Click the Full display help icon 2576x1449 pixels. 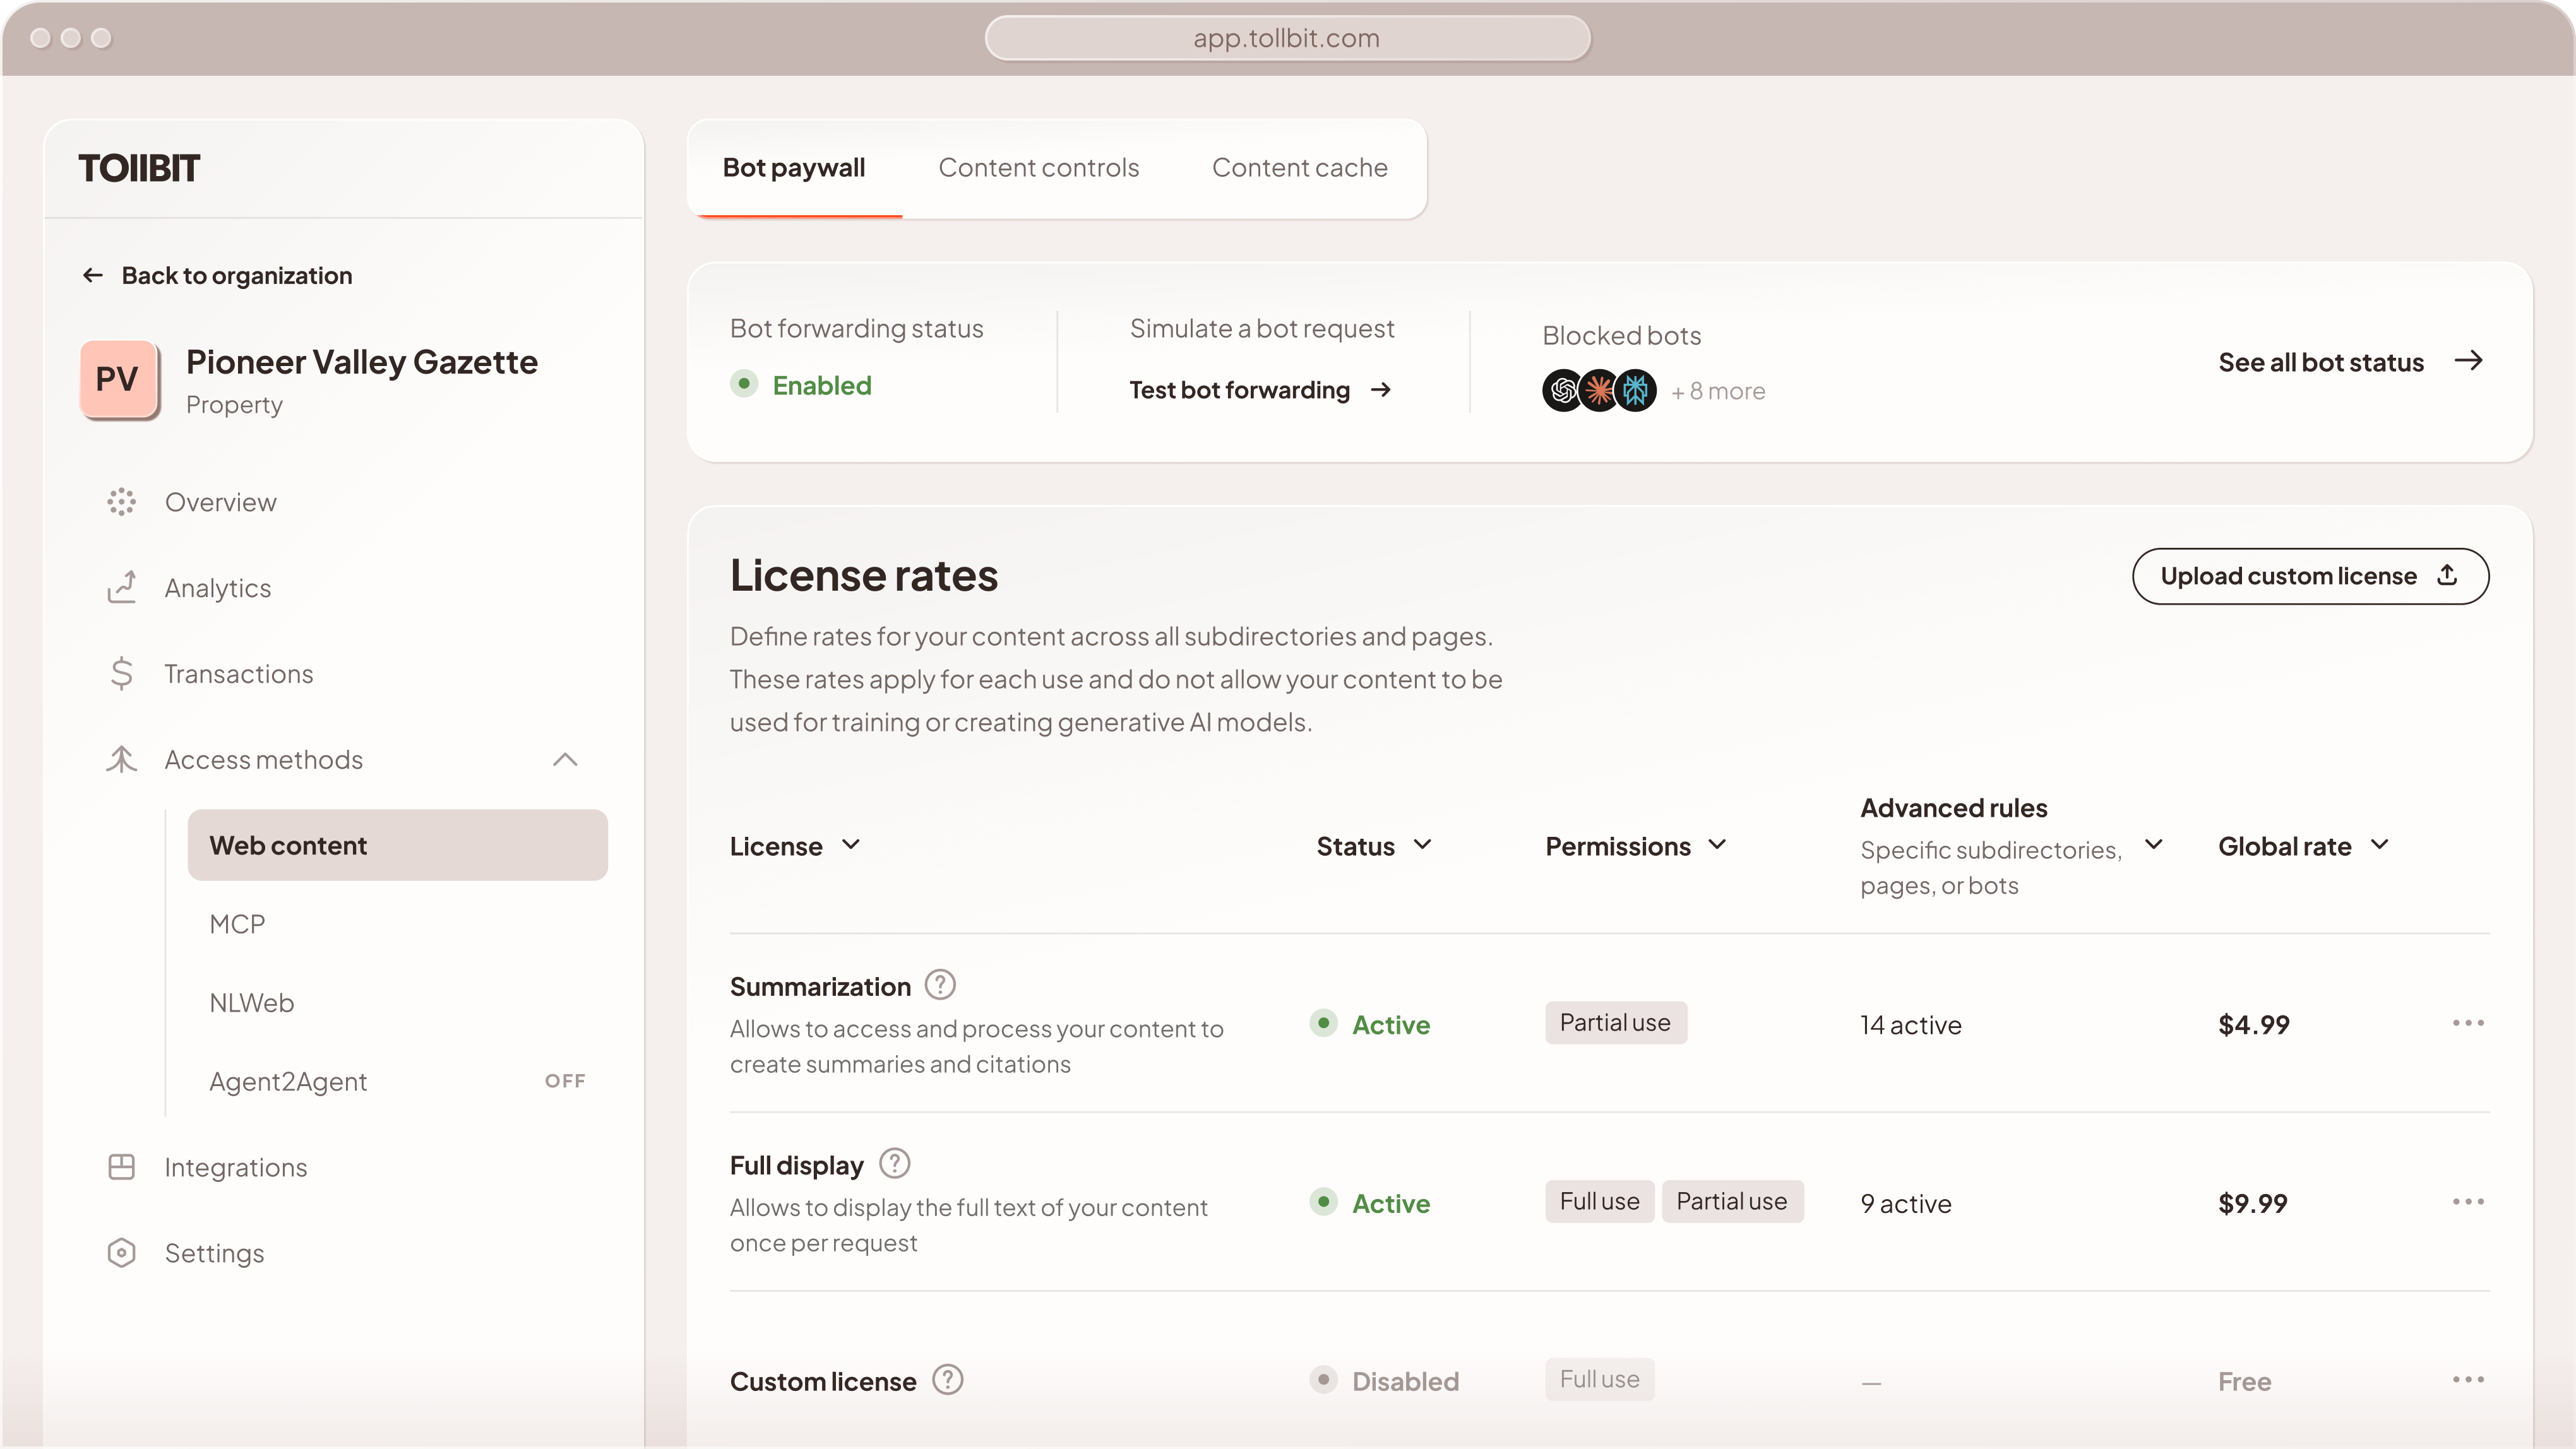pos(894,1163)
